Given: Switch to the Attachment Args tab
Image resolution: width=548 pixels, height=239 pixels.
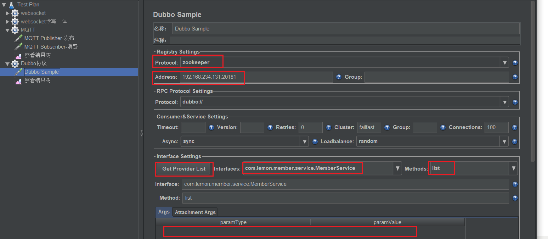Looking at the screenshot, I should (x=195, y=212).
